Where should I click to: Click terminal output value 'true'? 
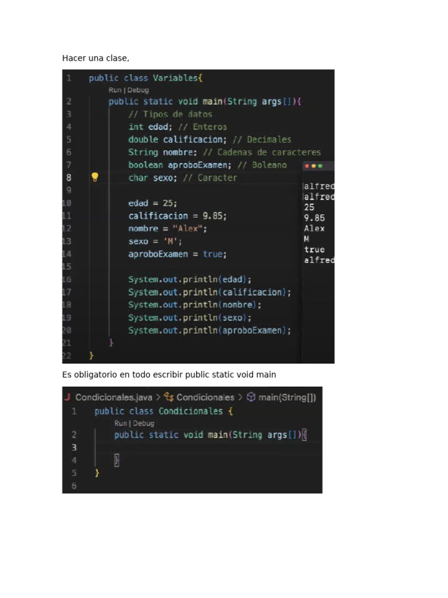[x=314, y=249]
